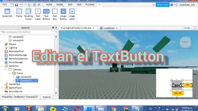Switch to the VIEW ribbon tab
The width and height of the screenshot is (198, 111).
point(79,5)
